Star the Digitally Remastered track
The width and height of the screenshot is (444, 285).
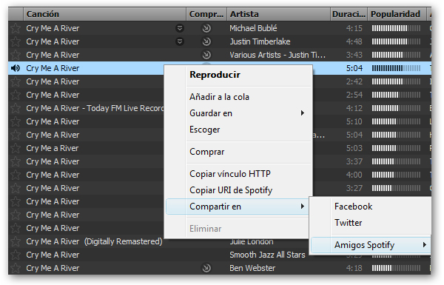point(16,241)
